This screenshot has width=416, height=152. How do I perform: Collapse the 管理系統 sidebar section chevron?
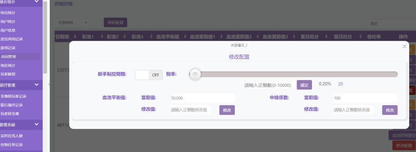[37, 125]
